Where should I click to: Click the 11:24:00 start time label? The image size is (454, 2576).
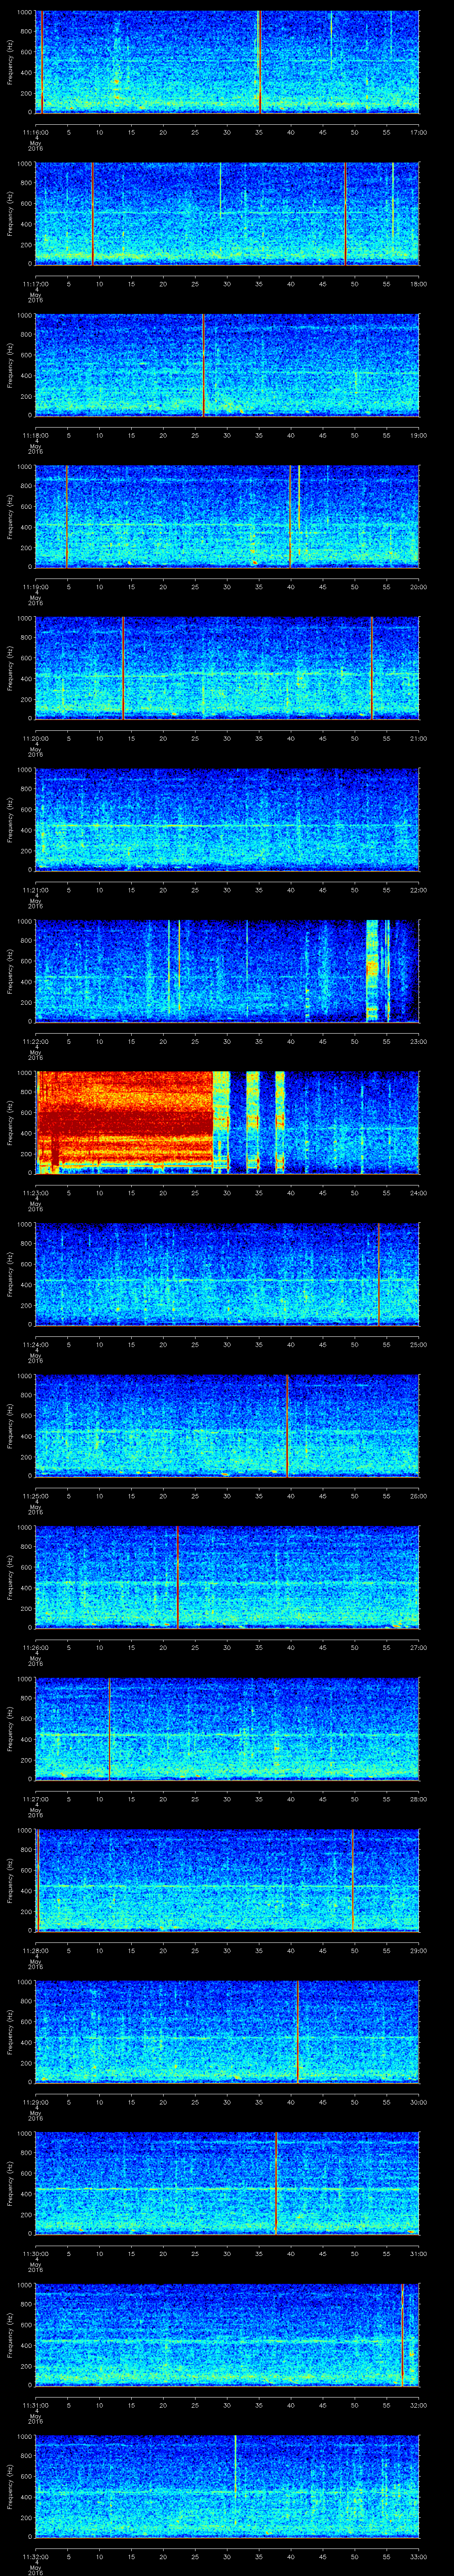[x=36, y=1344]
